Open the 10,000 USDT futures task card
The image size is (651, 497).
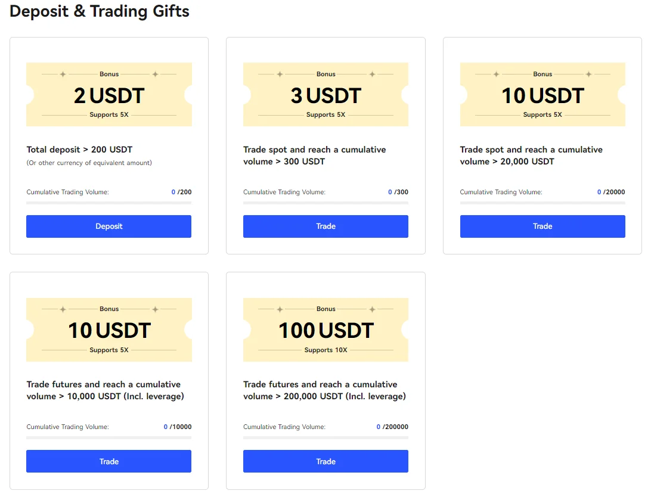click(x=108, y=380)
